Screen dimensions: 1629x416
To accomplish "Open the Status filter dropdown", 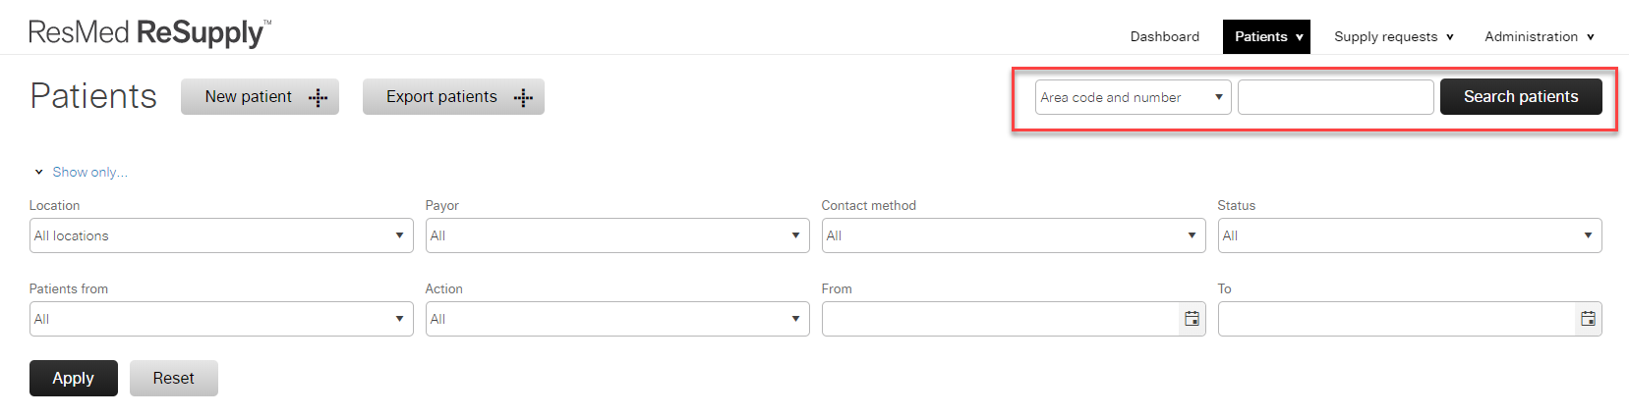I will pos(1410,235).
